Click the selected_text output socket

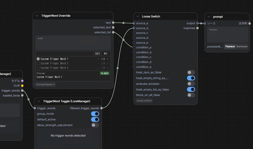click(113, 28)
